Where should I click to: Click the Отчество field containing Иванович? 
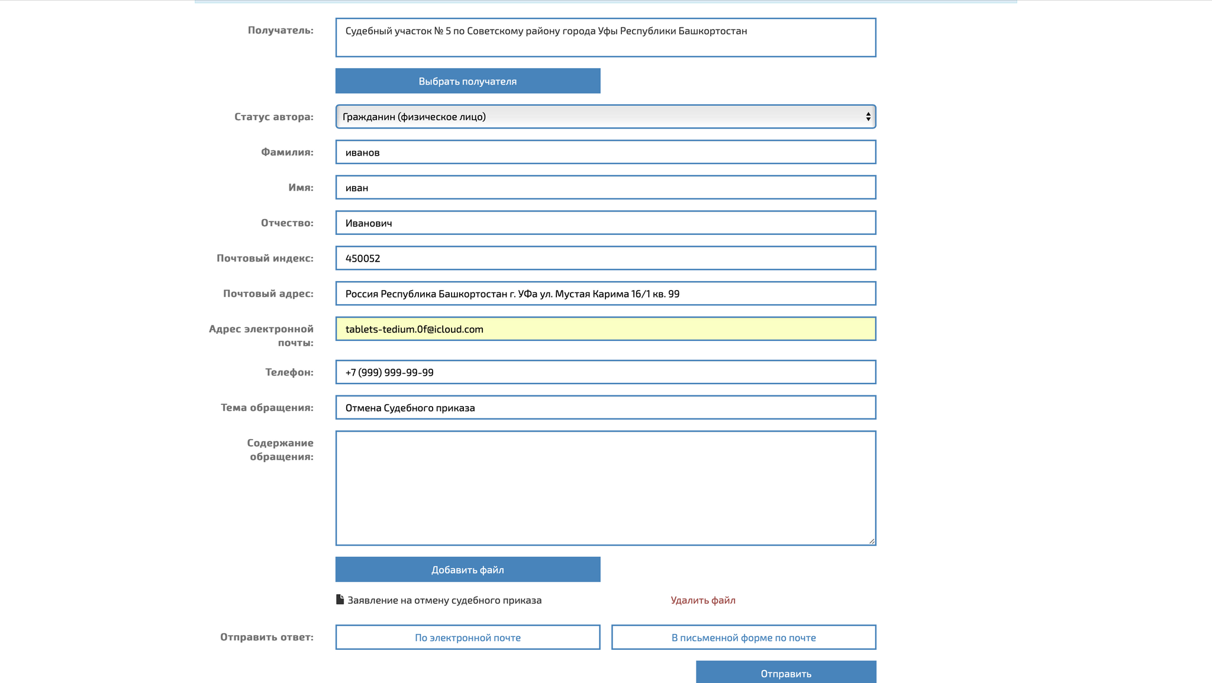tap(605, 223)
